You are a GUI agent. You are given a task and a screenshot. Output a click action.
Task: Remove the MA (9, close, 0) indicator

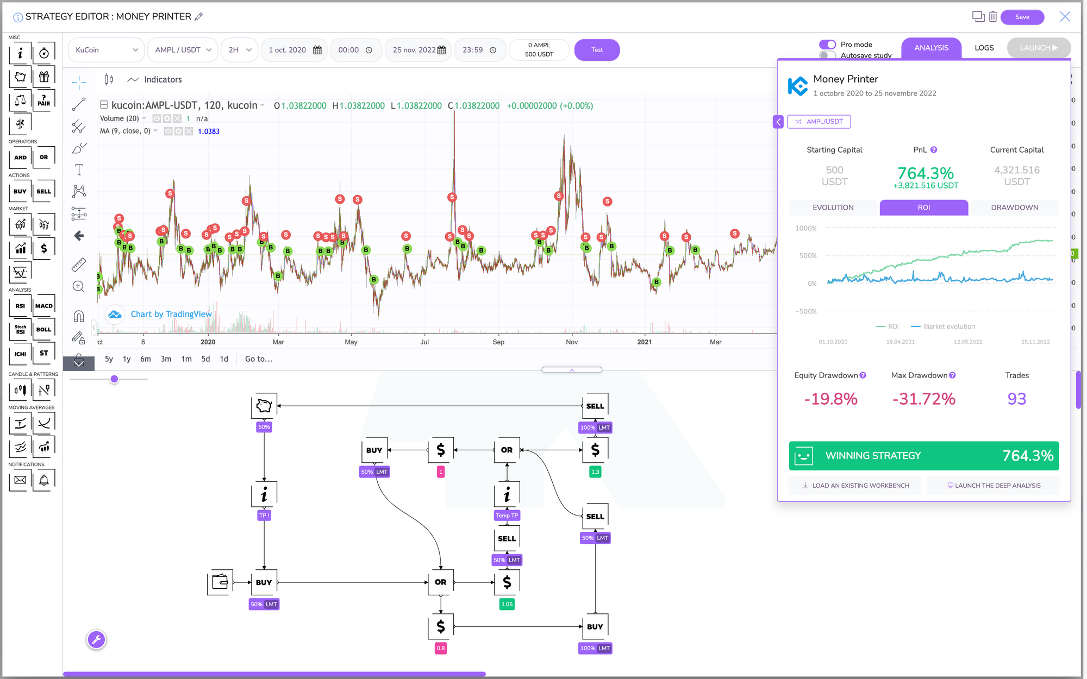coord(189,131)
